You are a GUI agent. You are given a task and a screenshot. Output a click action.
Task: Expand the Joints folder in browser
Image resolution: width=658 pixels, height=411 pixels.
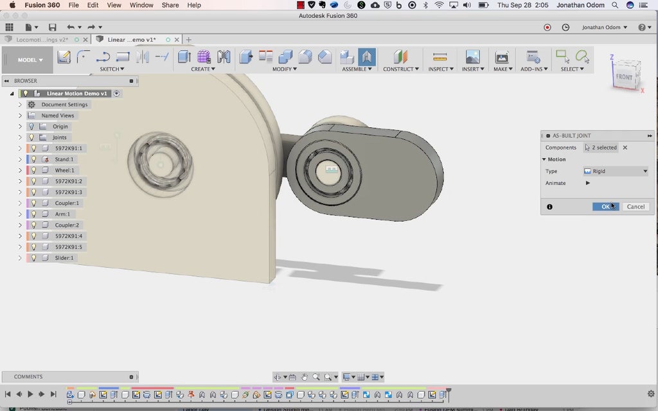tap(20, 137)
